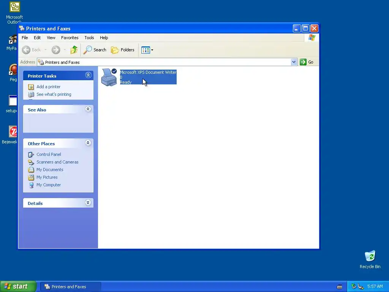
Task: Click the taskbar clock showing 5:57 AM
Action: (x=375, y=287)
